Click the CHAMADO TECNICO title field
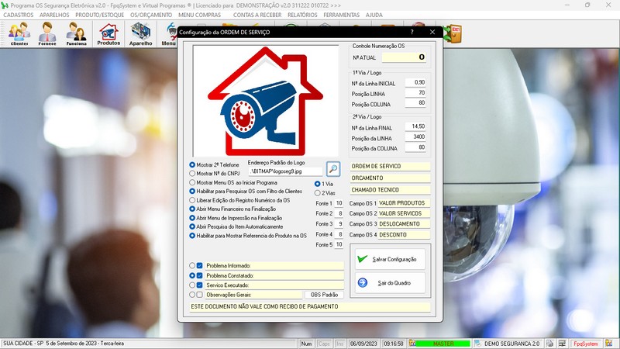620x349 pixels. [390, 190]
